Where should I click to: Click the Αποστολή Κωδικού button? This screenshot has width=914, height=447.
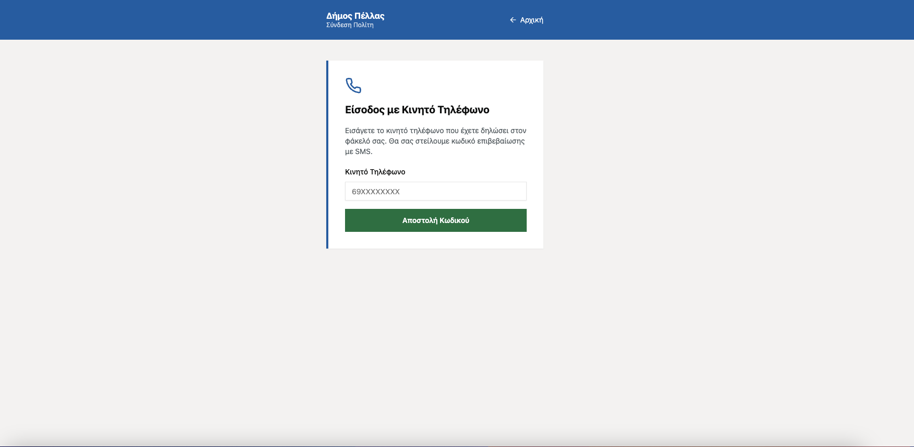click(436, 220)
